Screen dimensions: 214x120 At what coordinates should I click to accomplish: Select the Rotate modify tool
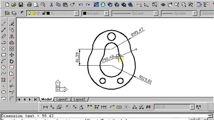coord(12,61)
